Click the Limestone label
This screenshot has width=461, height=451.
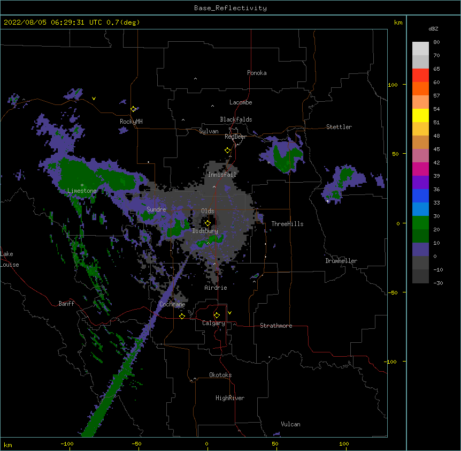[x=82, y=191]
